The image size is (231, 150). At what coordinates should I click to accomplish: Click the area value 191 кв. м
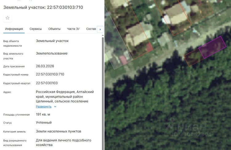click(43, 115)
